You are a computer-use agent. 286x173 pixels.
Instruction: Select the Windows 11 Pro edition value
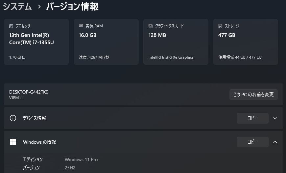click(x=81, y=159)
